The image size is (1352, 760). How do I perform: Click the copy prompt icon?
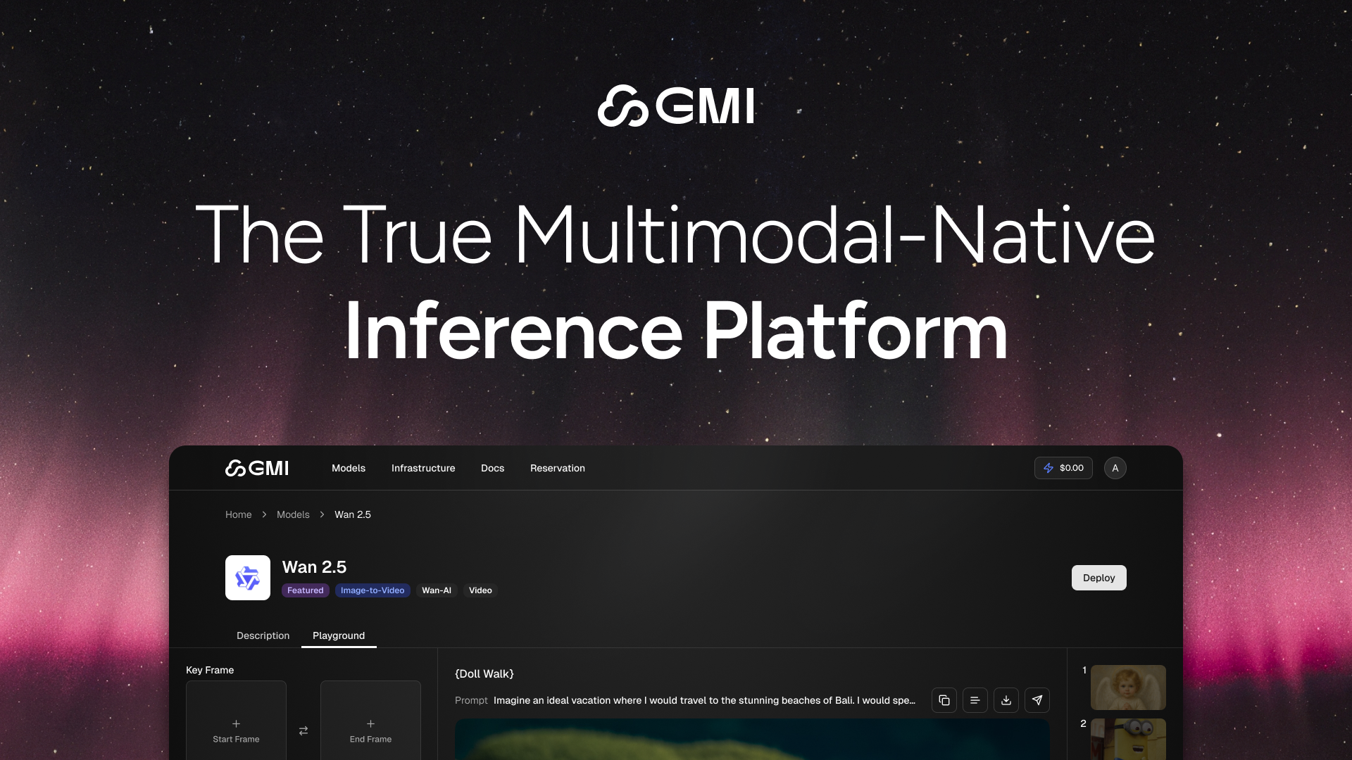click(944, 700)
